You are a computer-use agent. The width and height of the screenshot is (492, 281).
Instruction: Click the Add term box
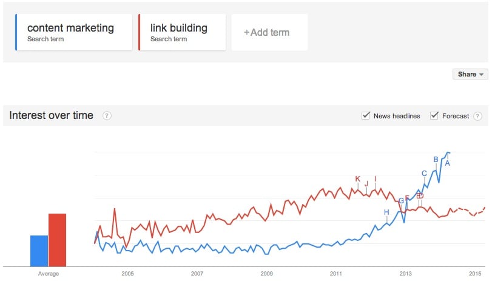(x=269, y=32)
